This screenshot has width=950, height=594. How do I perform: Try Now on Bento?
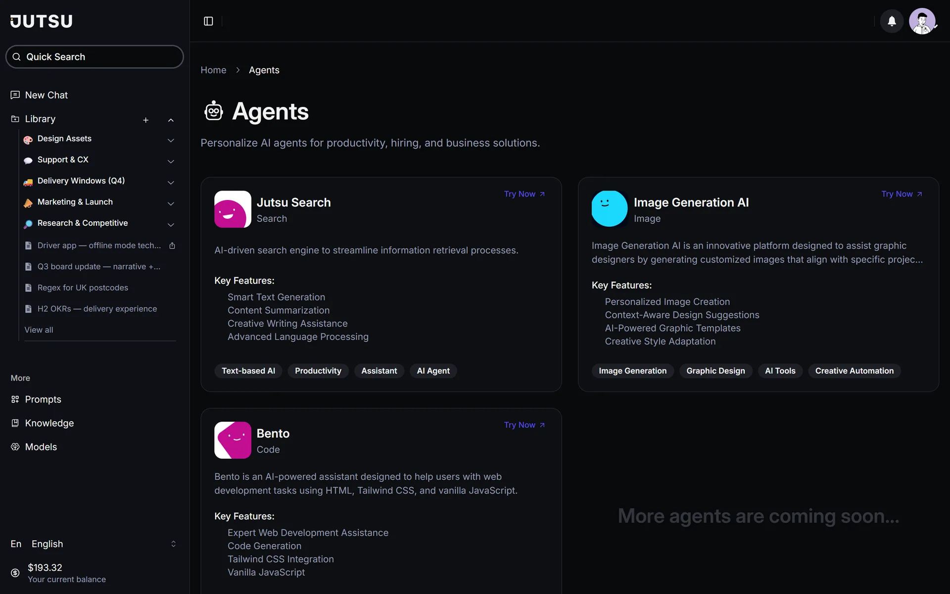pyautogui.click(x=524, y=425)
